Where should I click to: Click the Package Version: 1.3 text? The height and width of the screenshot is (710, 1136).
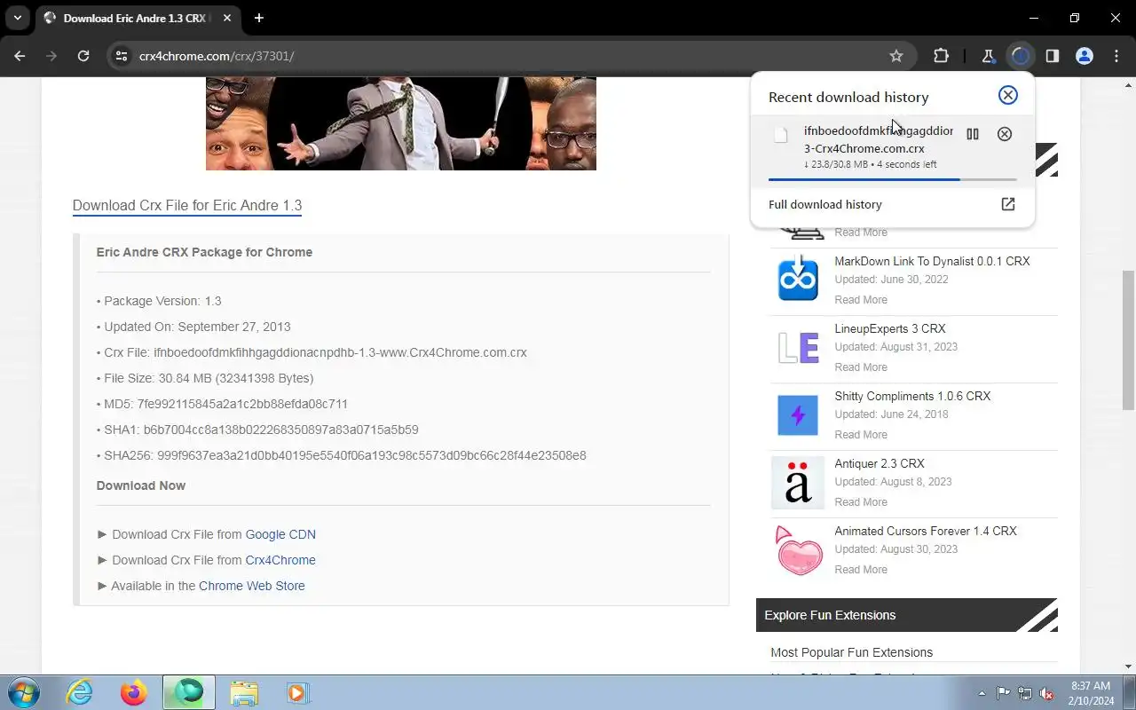click(159, 301)
